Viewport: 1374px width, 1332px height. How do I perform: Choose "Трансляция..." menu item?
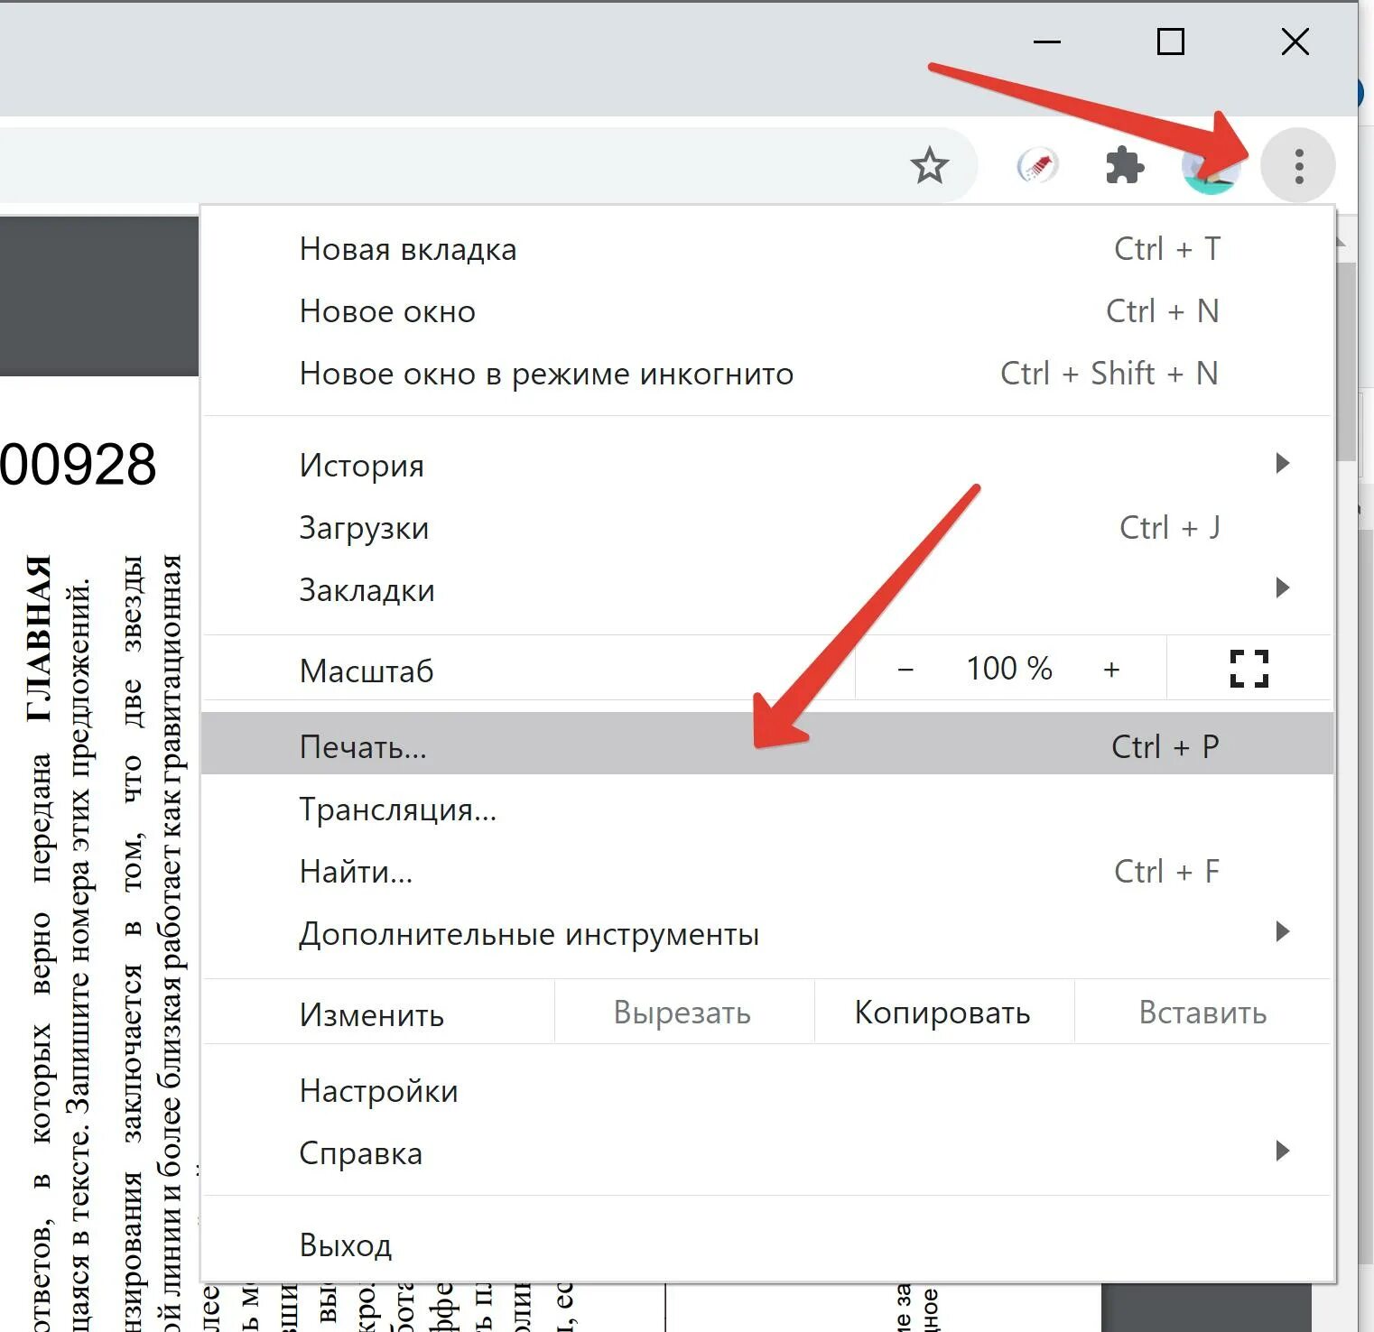766,809
